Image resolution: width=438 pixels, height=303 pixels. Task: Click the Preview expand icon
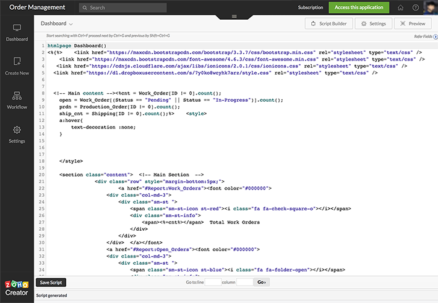coord(403,23)
